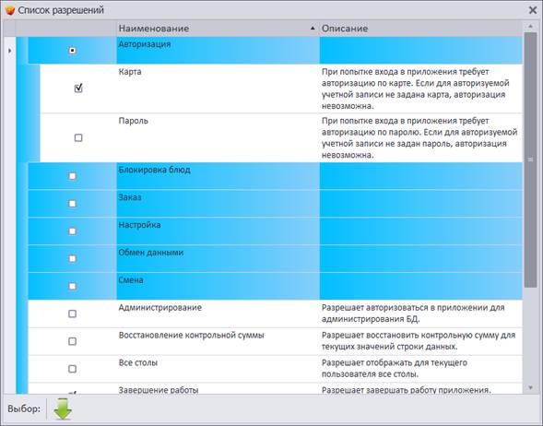Click the Все столы description text
Screen dimensions: 543x426
pos(394,368)
